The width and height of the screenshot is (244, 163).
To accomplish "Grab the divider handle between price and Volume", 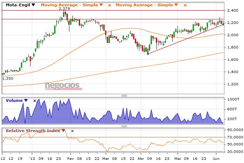I will (124, 96).
